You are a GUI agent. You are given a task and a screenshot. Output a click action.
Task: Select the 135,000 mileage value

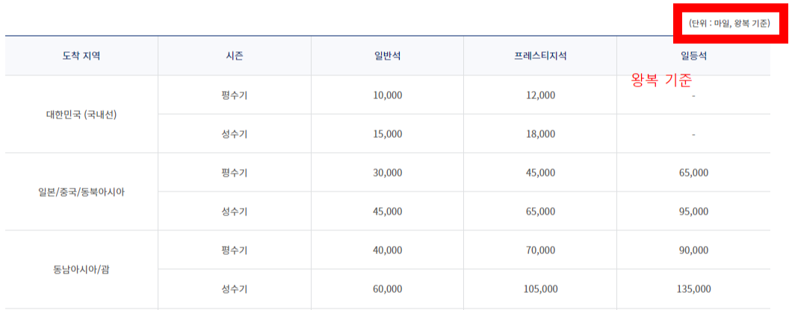point(693,289)
